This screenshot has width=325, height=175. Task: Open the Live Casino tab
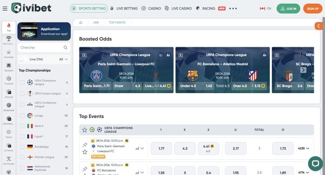tap(178, 9)
